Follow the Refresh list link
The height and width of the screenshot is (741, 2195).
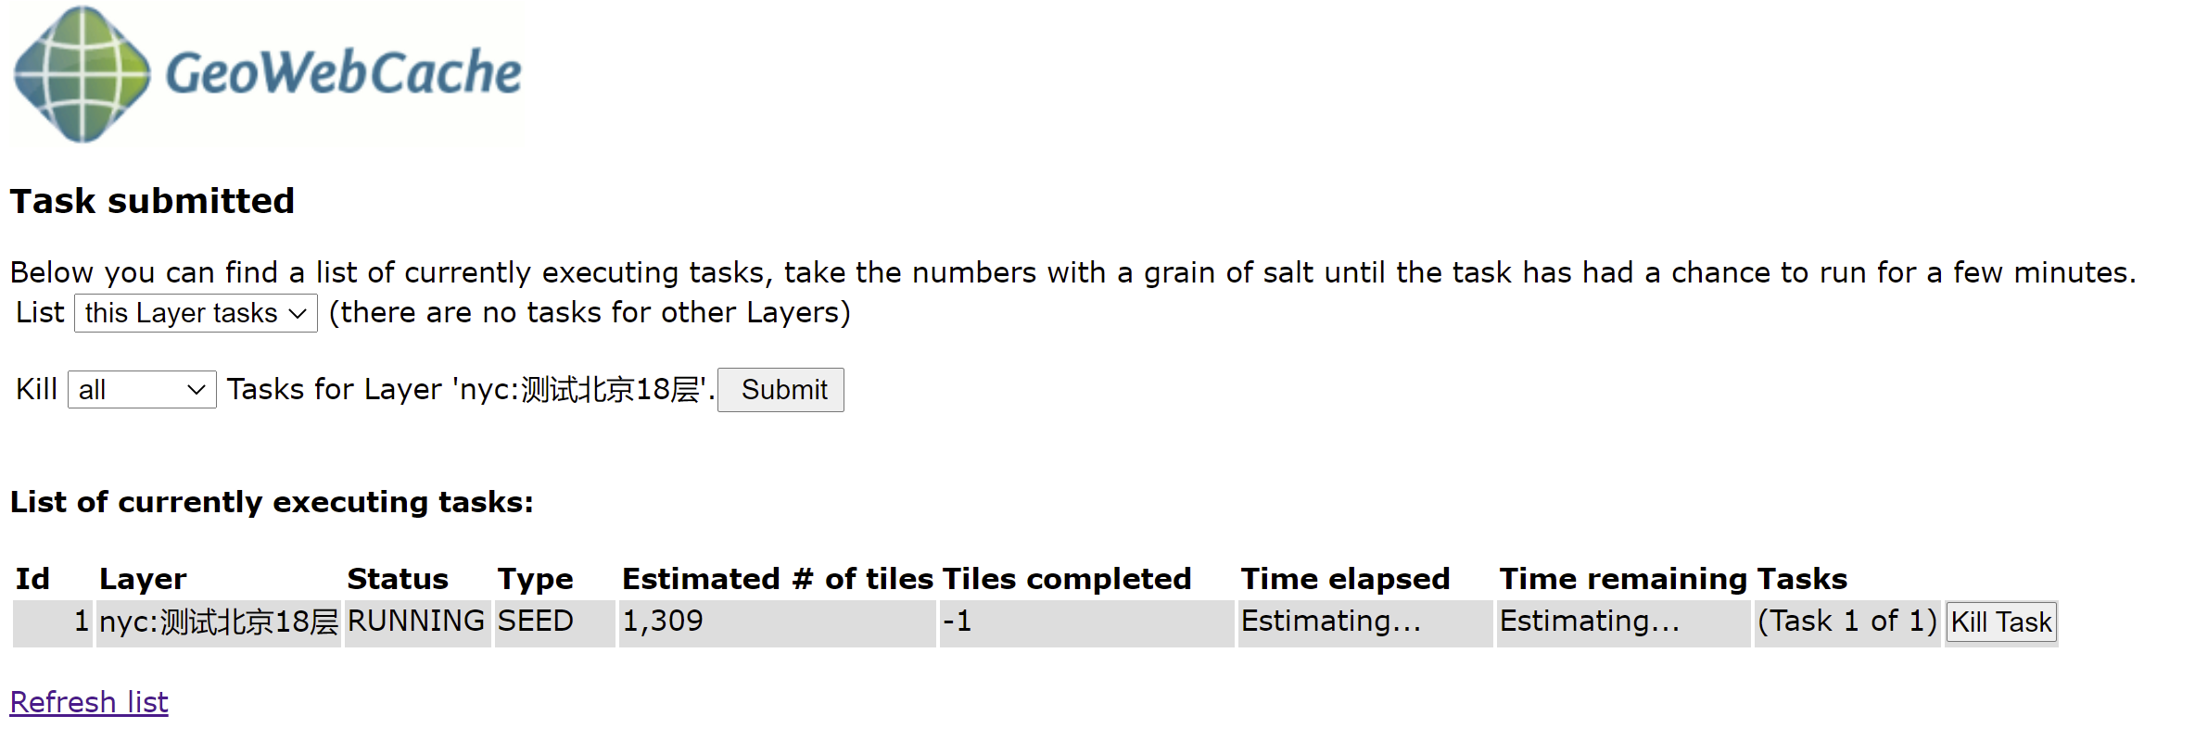pos(89,702)
